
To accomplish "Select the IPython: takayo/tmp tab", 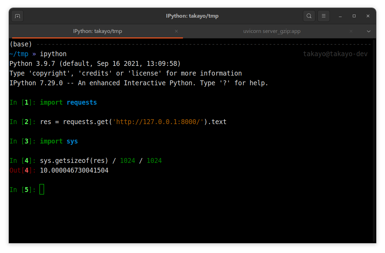I will pyautogui.click(x=97, y=31).
